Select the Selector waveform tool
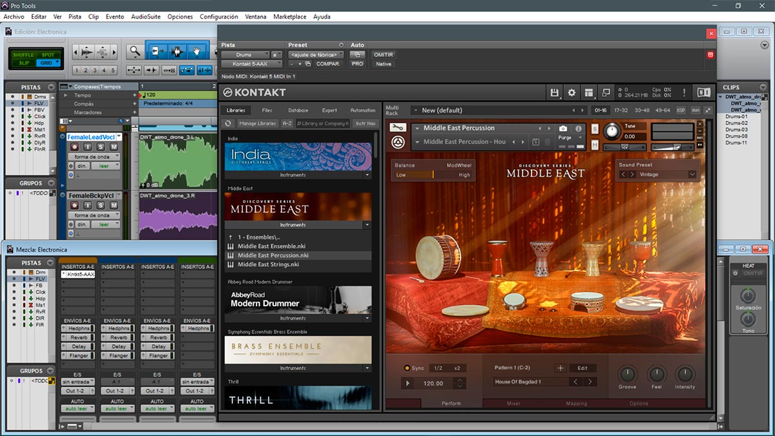The width and height of the screenshot is (775, 436). pos(176,51)
